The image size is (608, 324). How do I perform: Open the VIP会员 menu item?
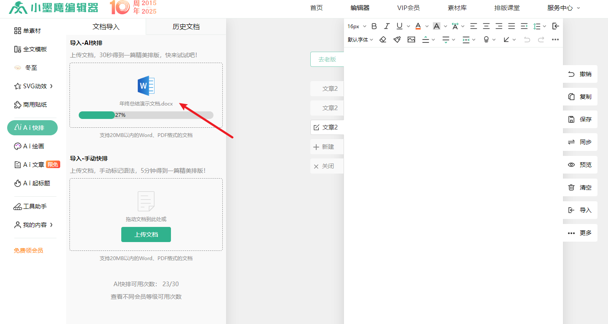click(408, 8)
